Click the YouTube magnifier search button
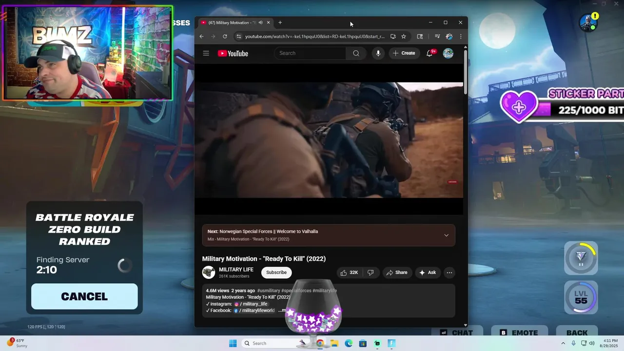Viewport: 624px width, 351px height. [356, 53]
